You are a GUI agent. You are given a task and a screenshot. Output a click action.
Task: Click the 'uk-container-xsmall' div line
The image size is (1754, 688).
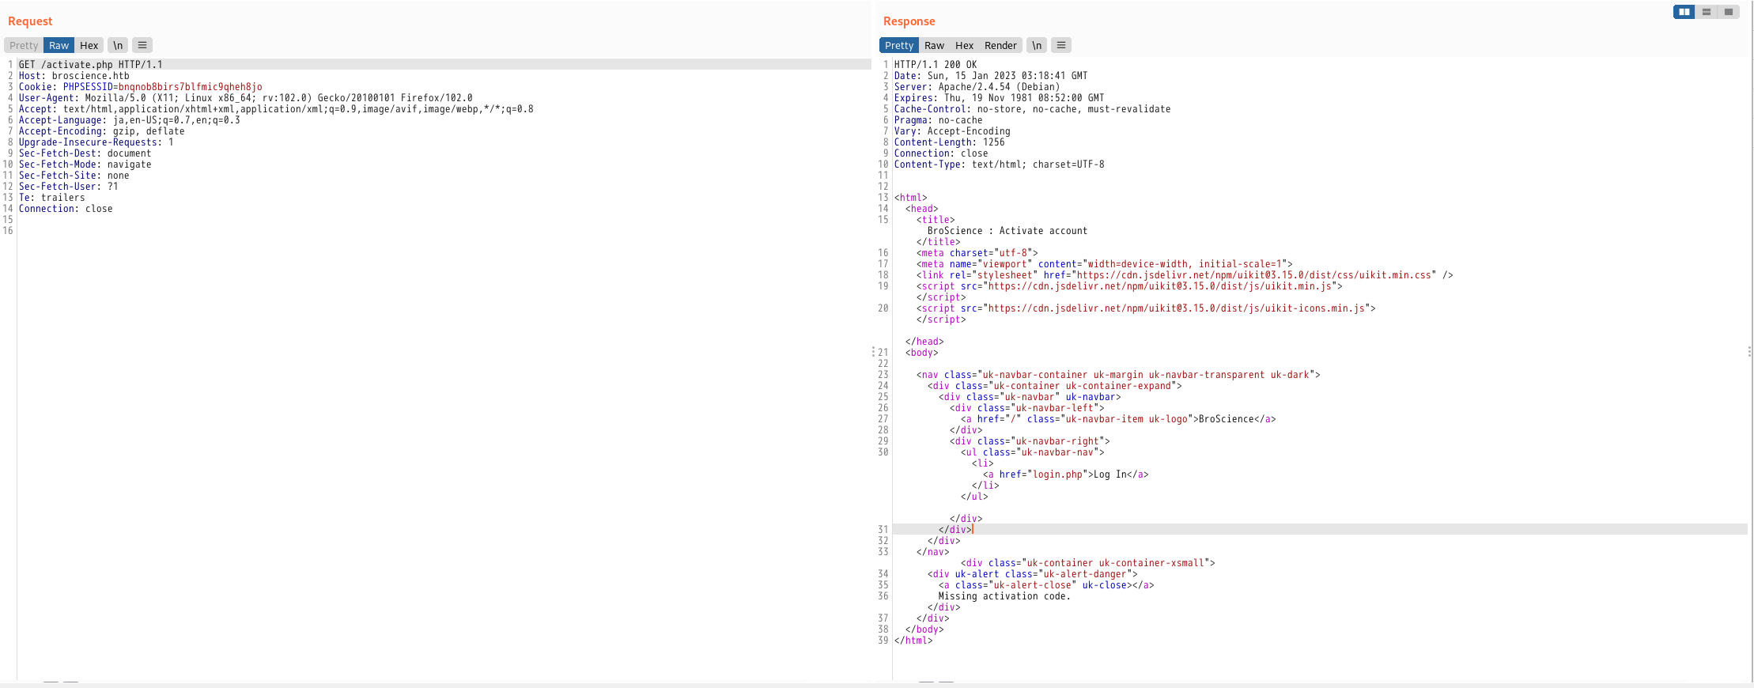(1088, 563)
